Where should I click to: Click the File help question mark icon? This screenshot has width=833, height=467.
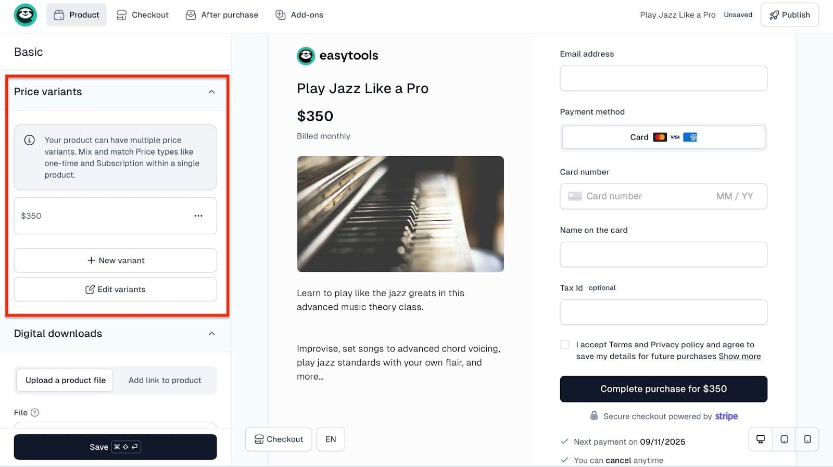[x=35, y=412]
